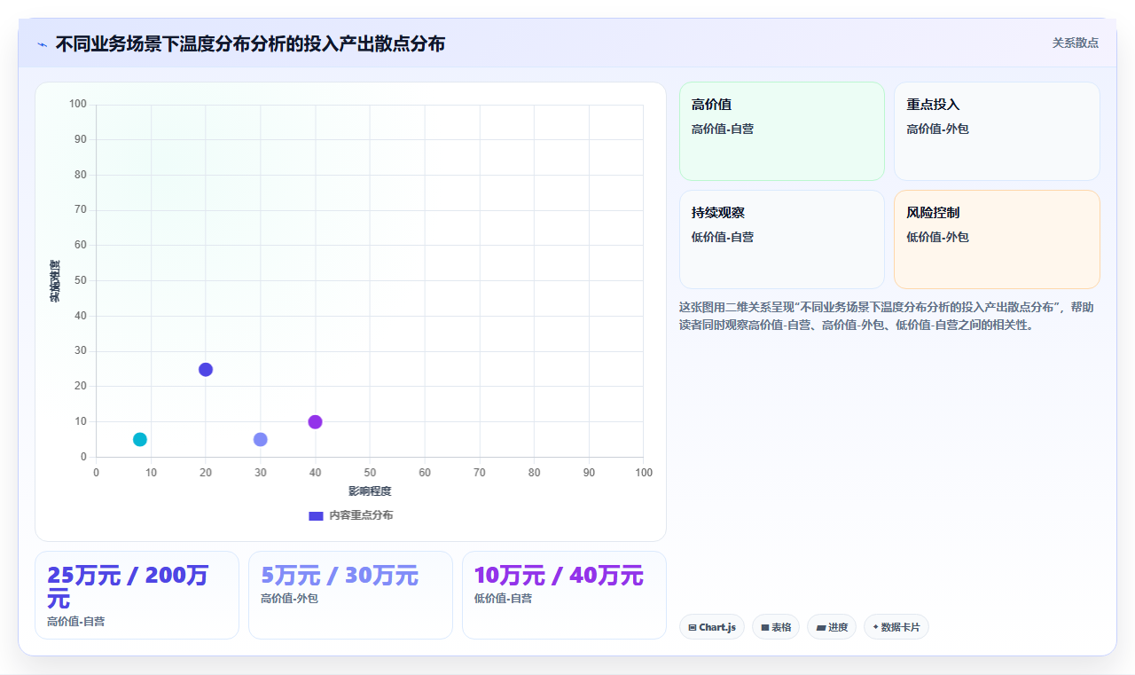Click the 高价值-自营 label under 25万元 card
Viewport: 1135px width, 675px height.
click(76, 622)
